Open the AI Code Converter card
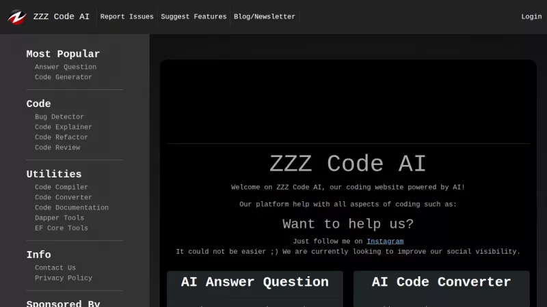 [x=441, y=289]
